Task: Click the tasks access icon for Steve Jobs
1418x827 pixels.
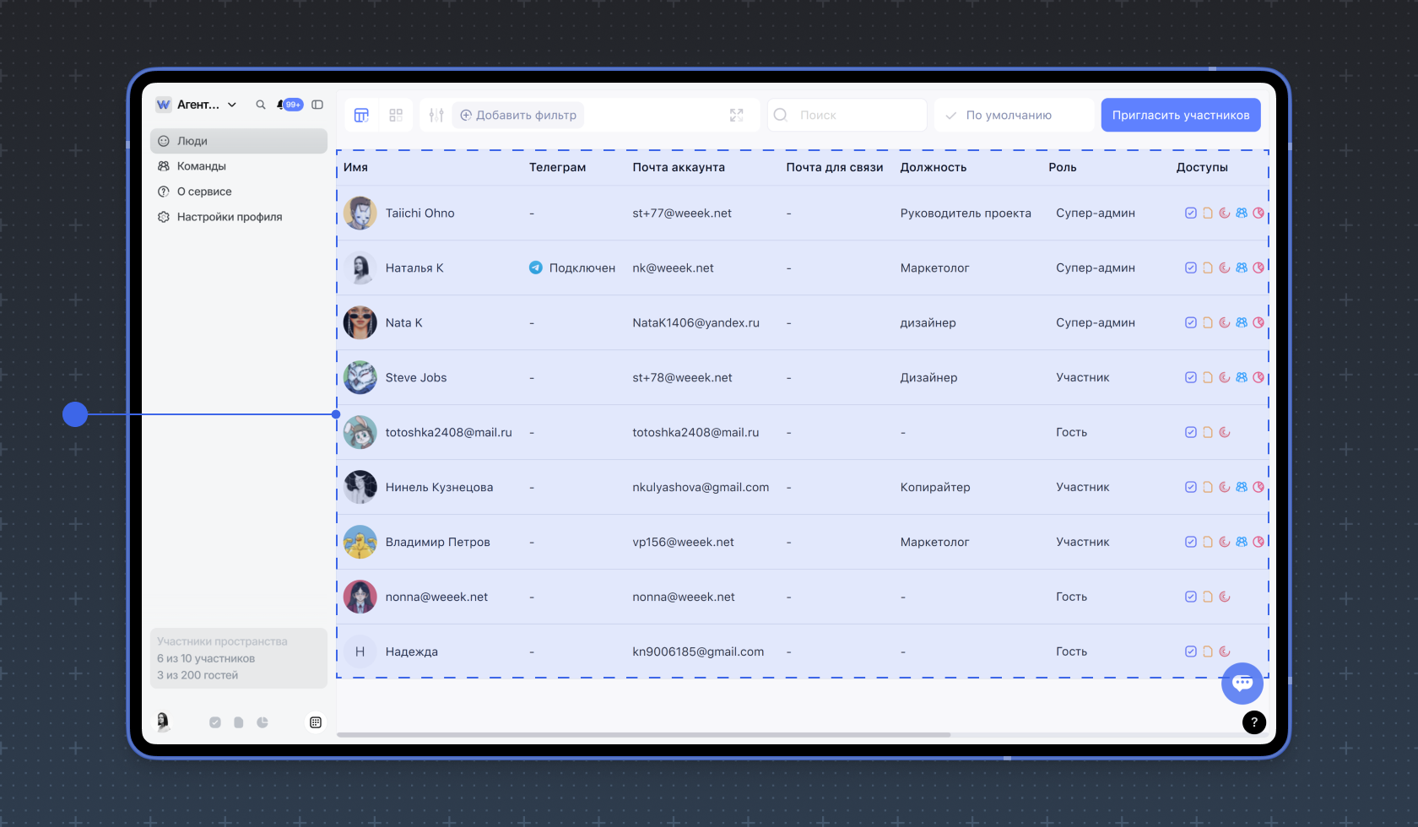Action: pos(1191,378)
